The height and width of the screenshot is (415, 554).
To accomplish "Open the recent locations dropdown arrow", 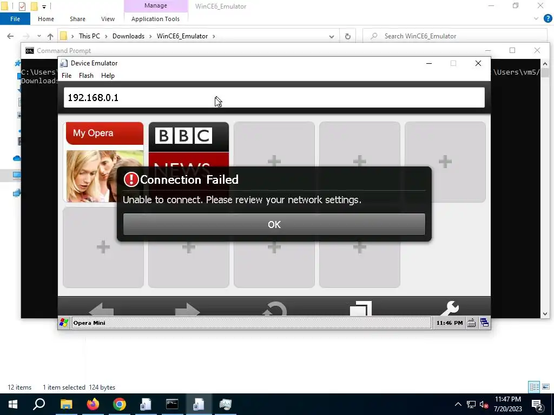I will (39, 36).
